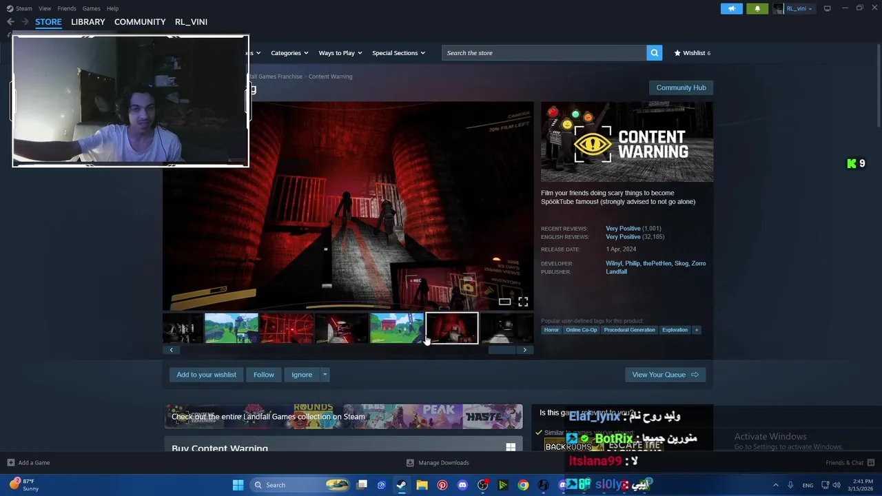Open the Ignore options dropdown arrow
This screenshot has width=882, height=496.
tap(325, 375)
